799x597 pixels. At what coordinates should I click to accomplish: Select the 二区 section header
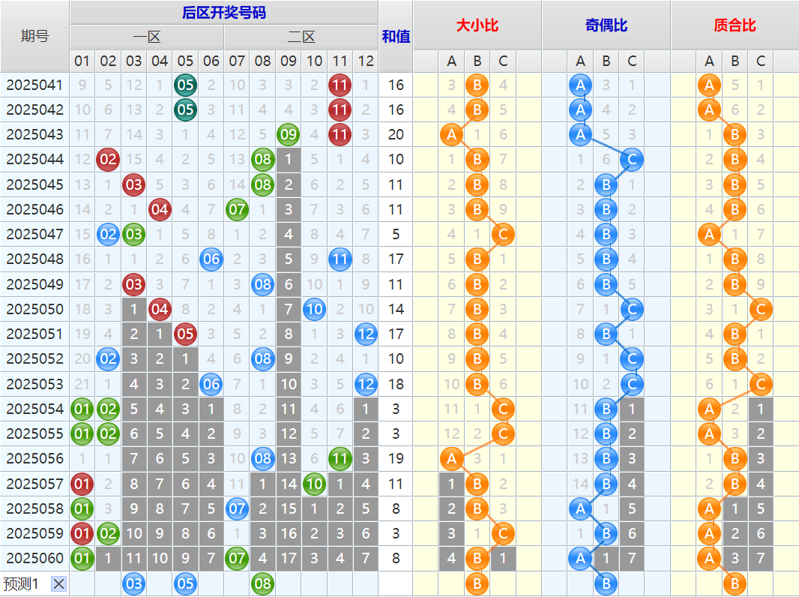(x=301, y=37)
